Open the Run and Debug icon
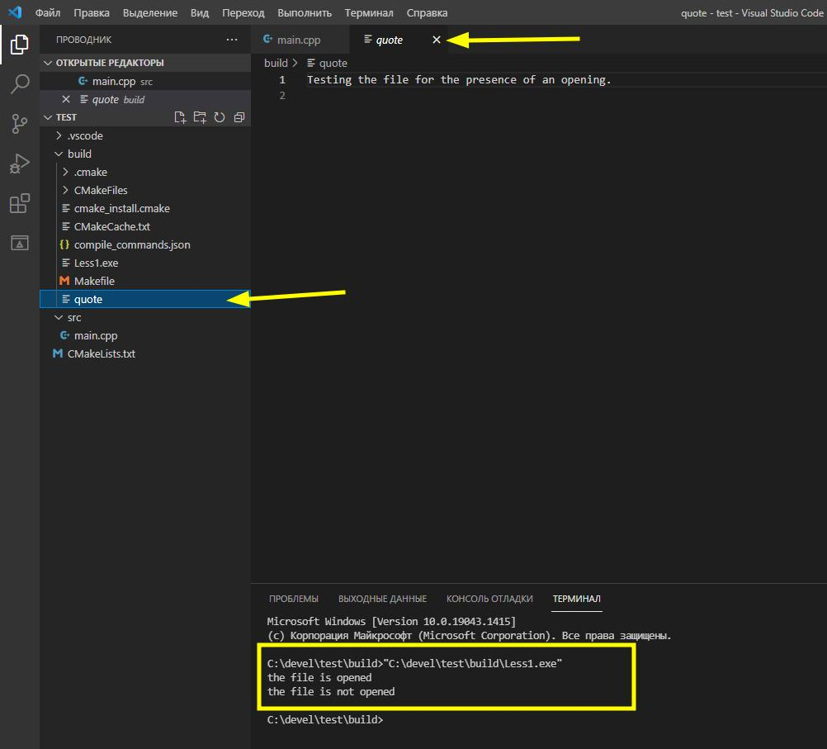Viewport: 827px width, 749px height. point(19,164)
